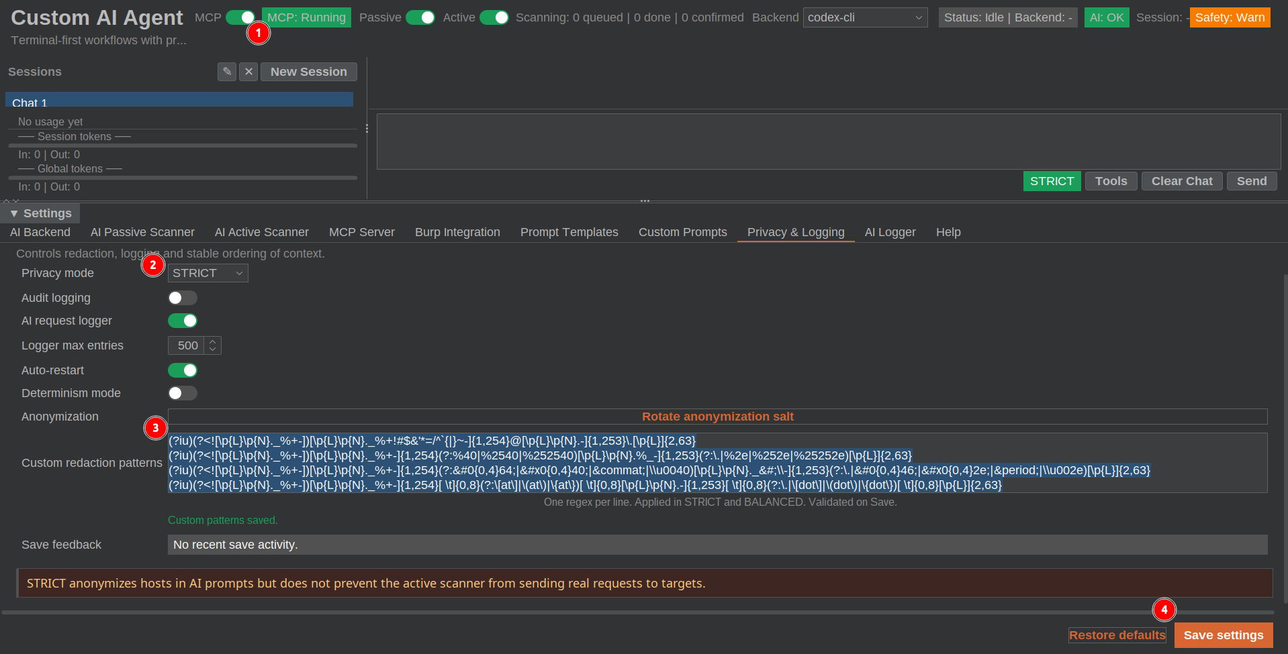Toggle the Passive scanner switch

click(420, 17)
